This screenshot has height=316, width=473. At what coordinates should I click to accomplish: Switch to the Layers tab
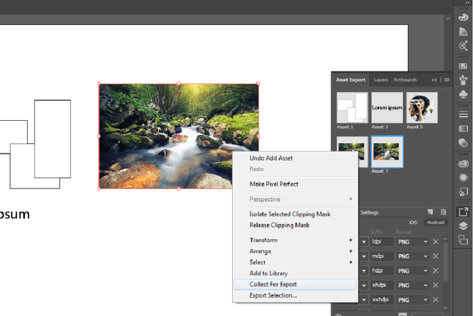pyautogui.click(x=381, y=80)
